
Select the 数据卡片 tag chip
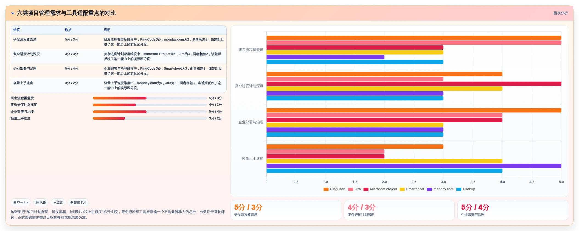coord(78,203)
